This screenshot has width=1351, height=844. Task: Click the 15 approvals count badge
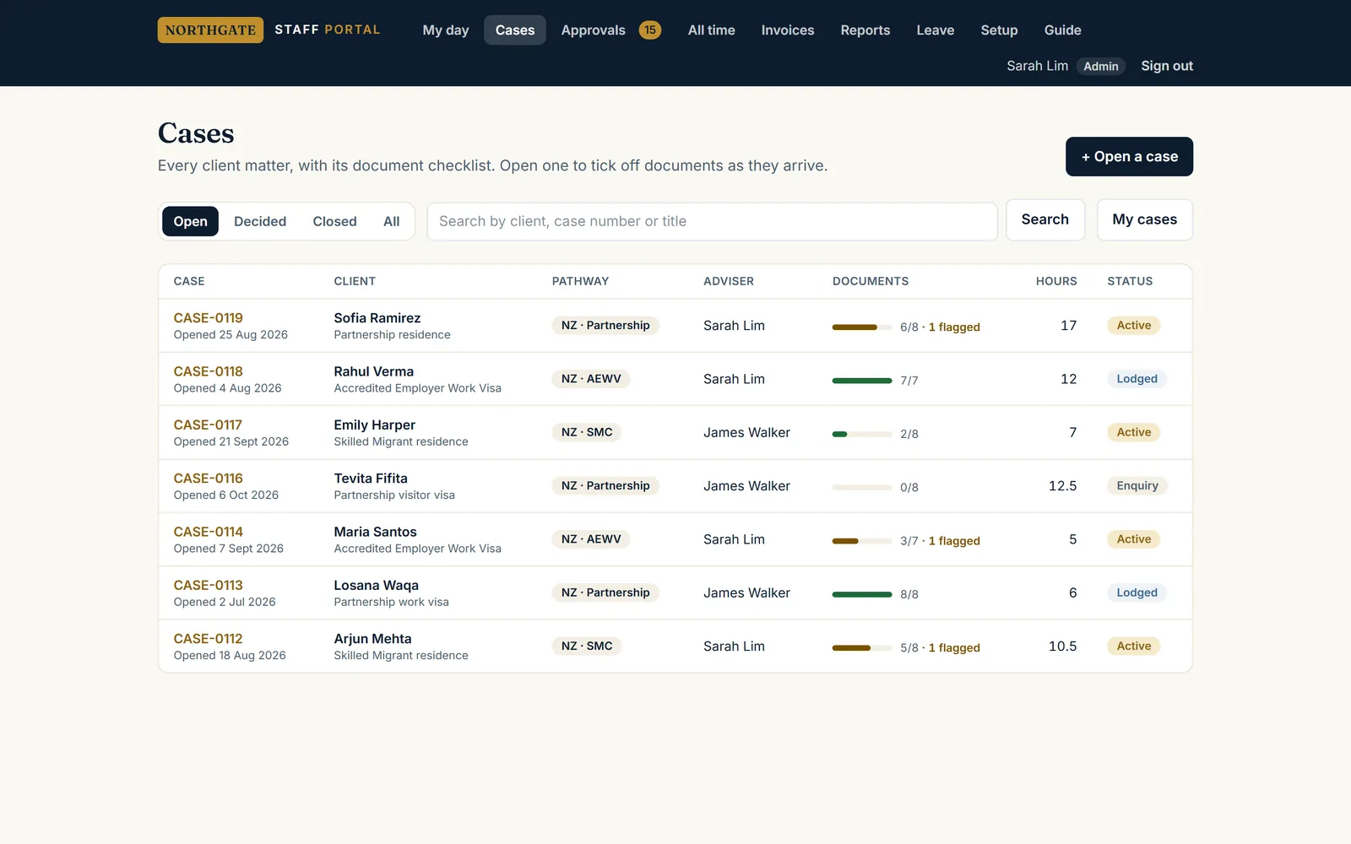pyautogui.click(x=650, y=30)
